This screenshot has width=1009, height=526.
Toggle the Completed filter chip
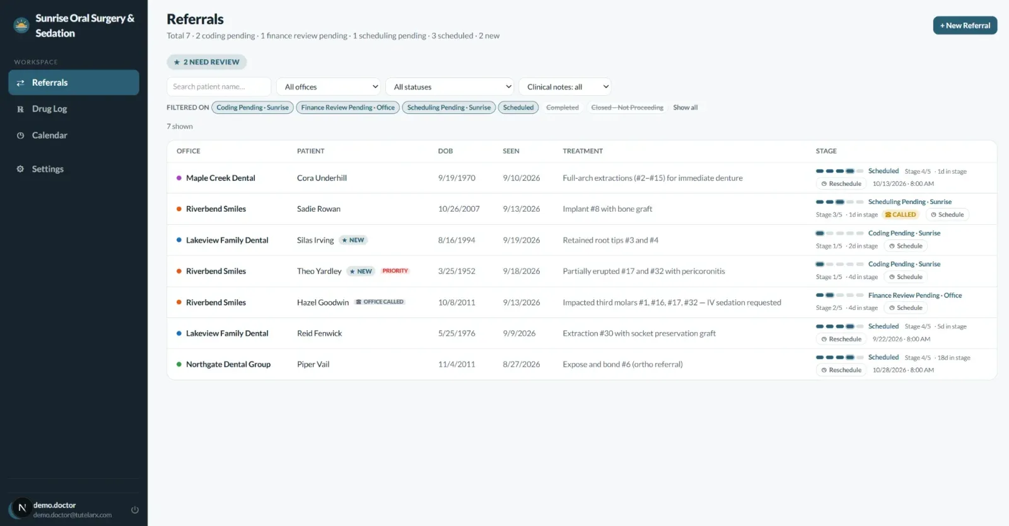(563, 108)
